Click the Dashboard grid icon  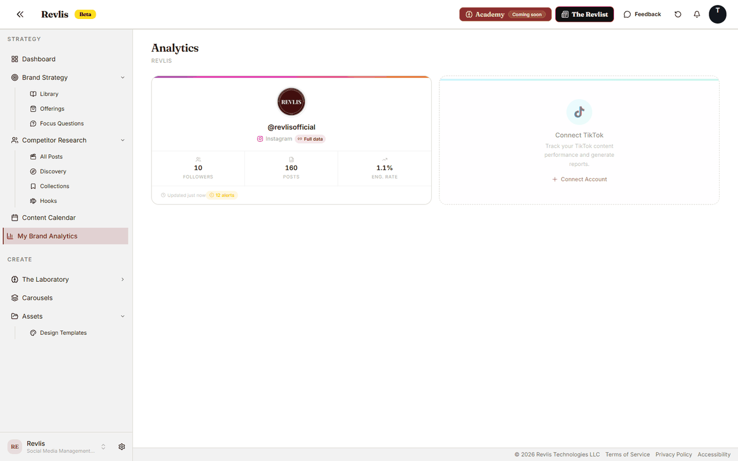click(15, 59)
